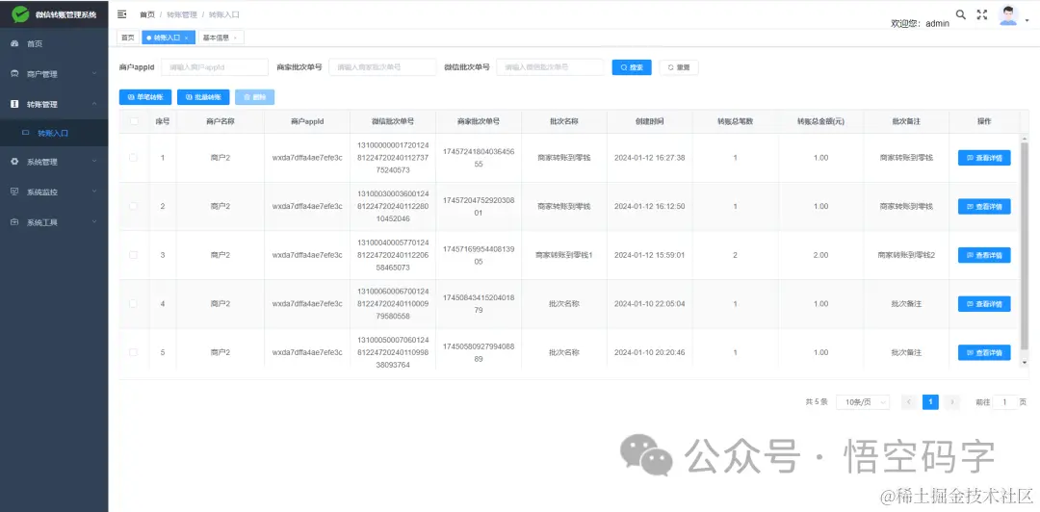Click the WeChat logo in sidebar header

[x=20, y=13]
